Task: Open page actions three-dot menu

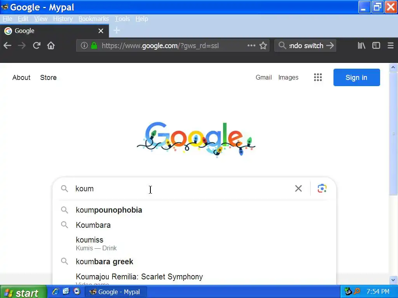Action: click(251, 46)
